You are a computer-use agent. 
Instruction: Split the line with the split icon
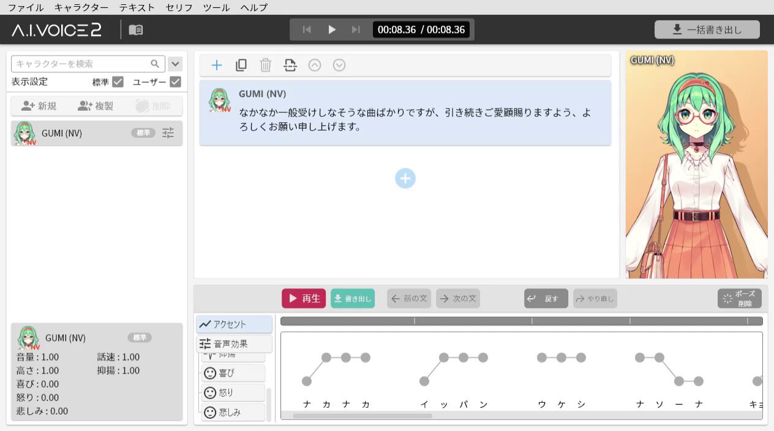290,65
